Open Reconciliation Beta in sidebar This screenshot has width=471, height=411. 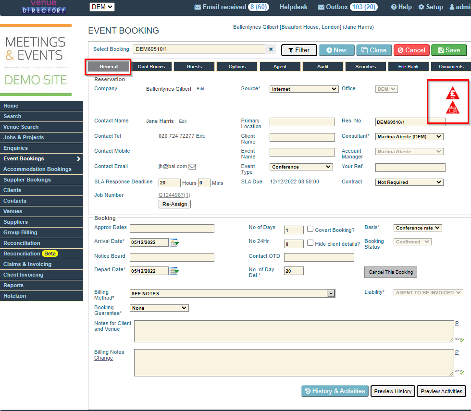(41, 254)
